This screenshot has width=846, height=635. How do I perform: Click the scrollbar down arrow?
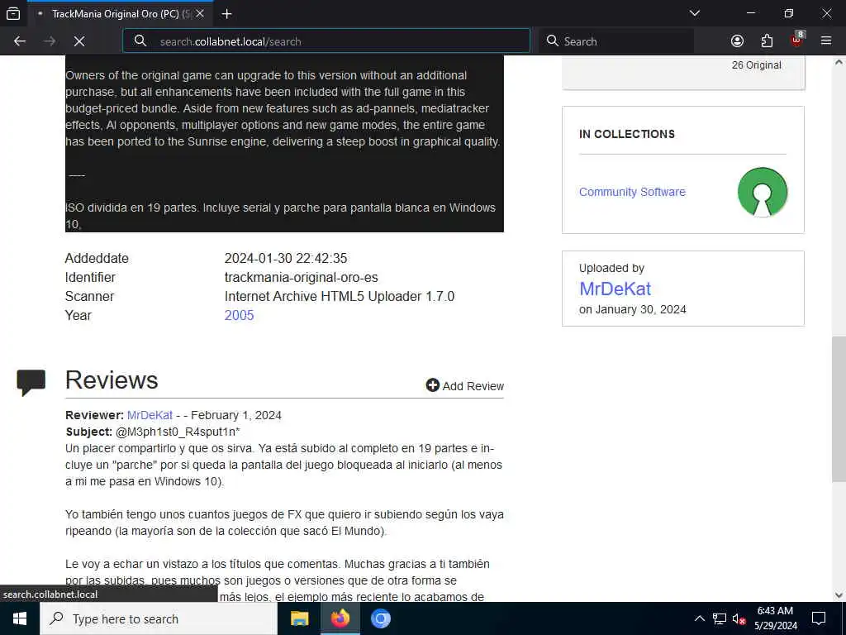(x=839, y=595)
